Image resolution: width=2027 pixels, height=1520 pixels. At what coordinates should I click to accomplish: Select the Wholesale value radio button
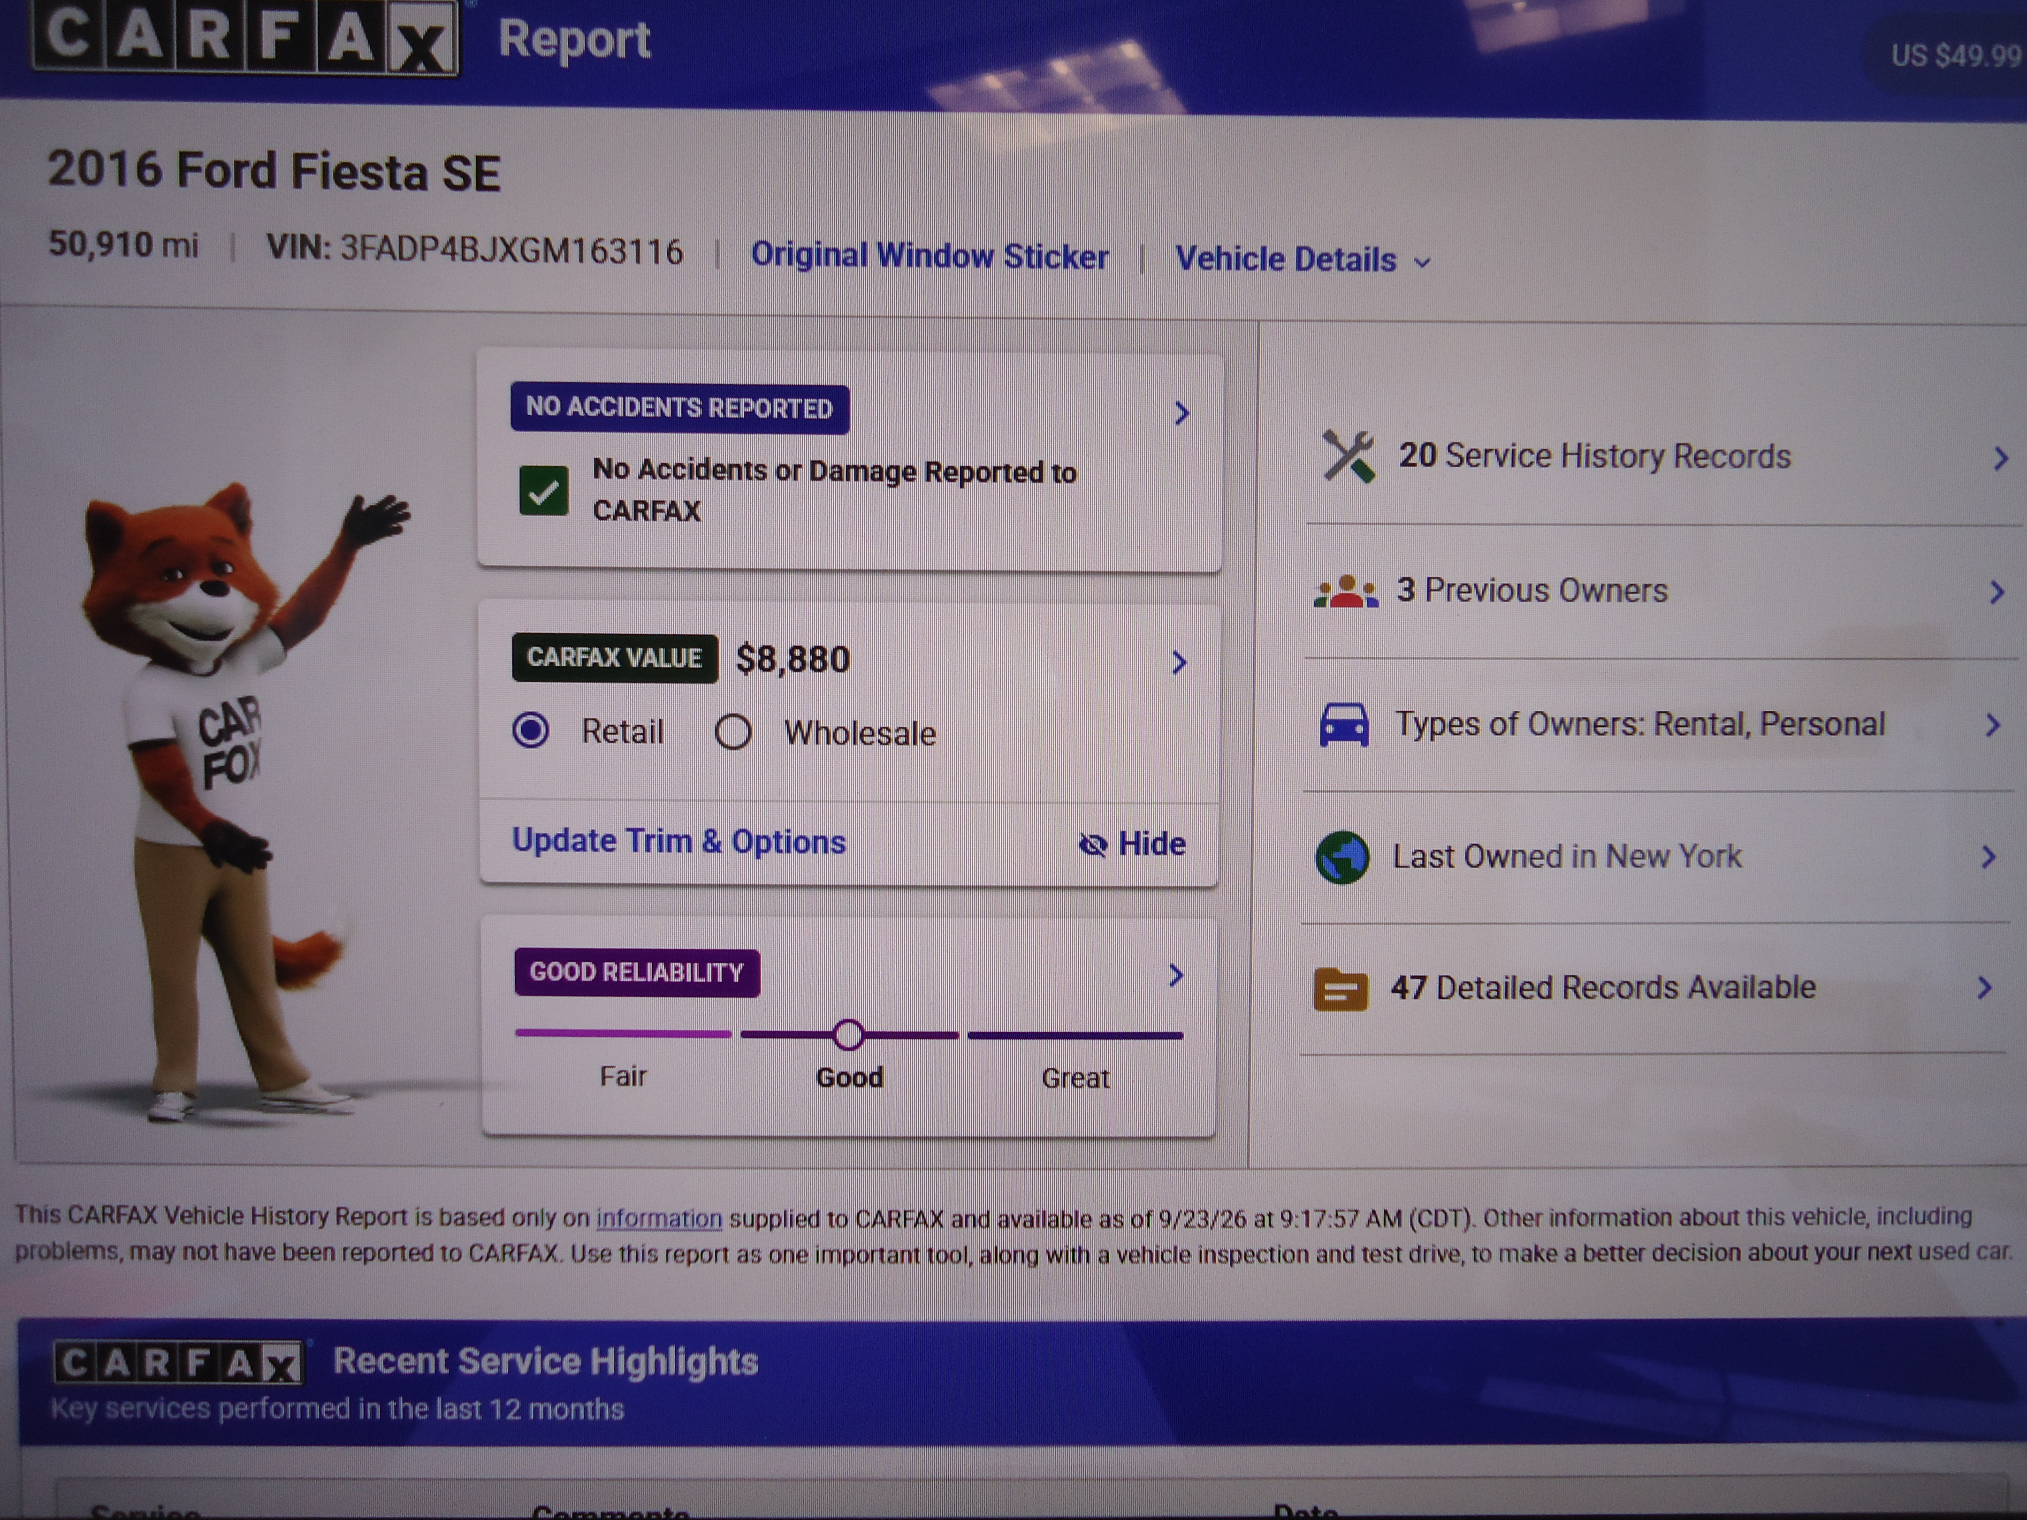click(733, 732)
